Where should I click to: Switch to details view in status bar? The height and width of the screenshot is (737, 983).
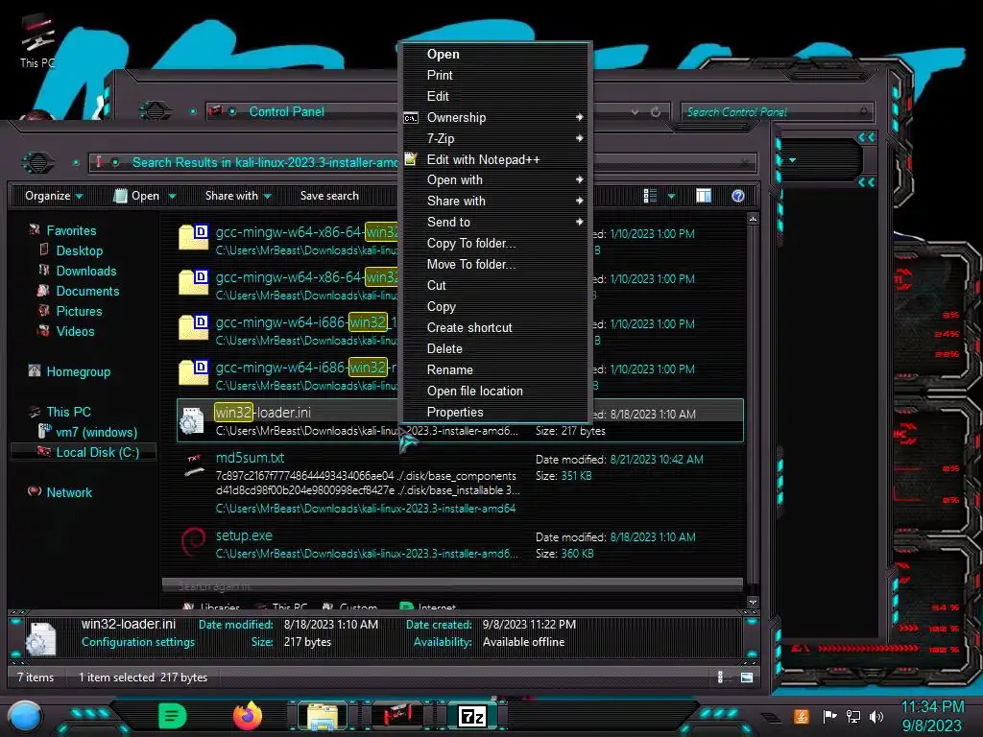[x=720, y=677]
